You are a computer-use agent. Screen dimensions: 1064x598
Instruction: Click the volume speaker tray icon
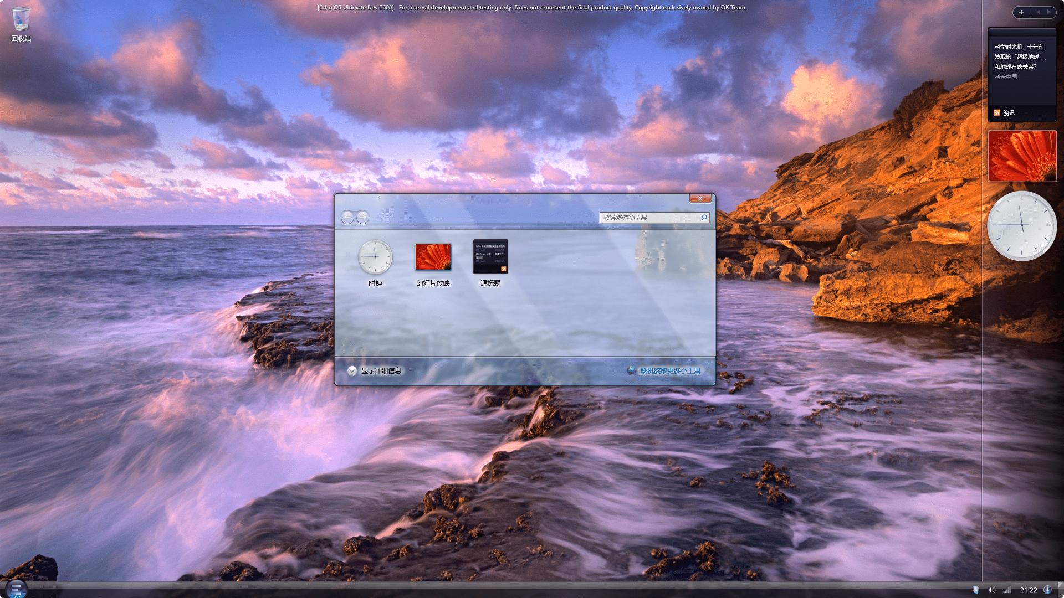tap(991, 590)
